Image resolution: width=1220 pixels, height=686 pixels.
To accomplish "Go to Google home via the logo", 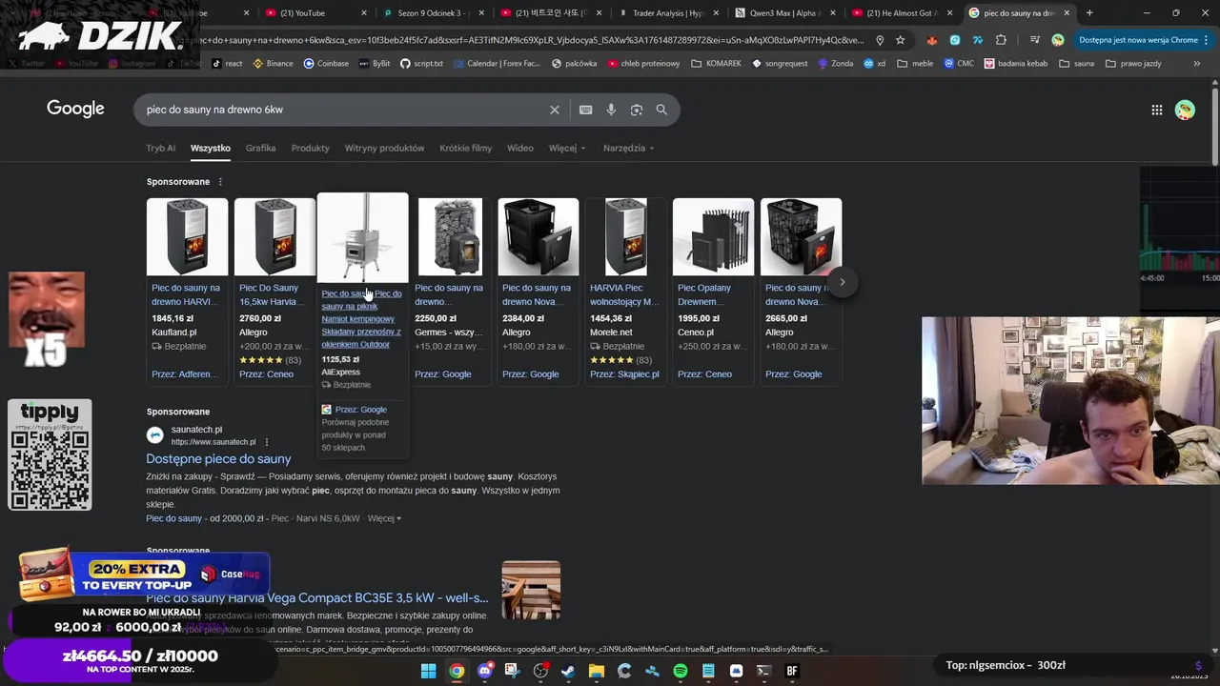I will pos(75,109).
